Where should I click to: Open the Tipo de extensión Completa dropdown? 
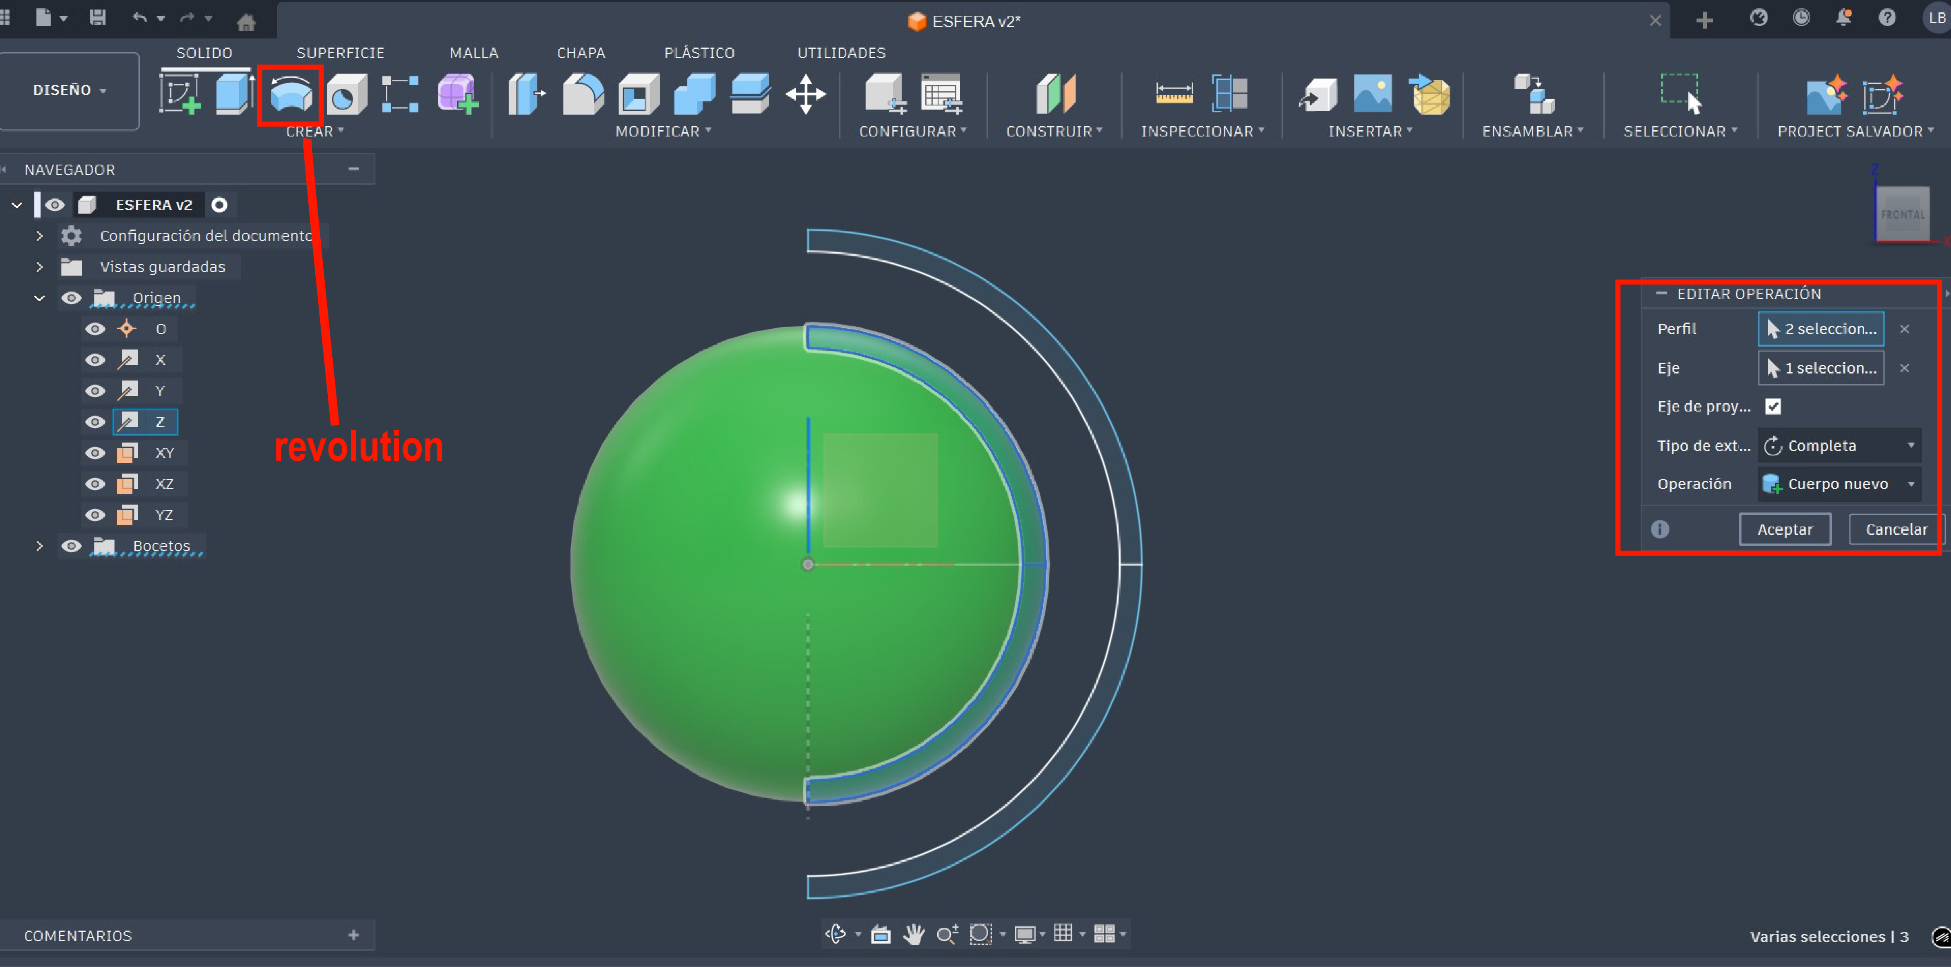pyautogui.click(x=1838, y=445)
